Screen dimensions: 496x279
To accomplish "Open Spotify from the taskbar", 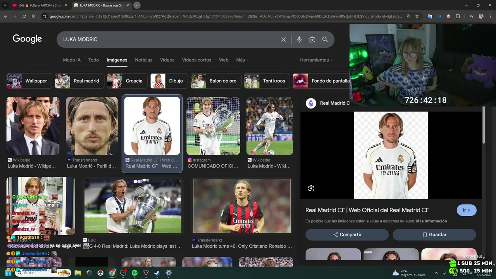I will point(134,273).
